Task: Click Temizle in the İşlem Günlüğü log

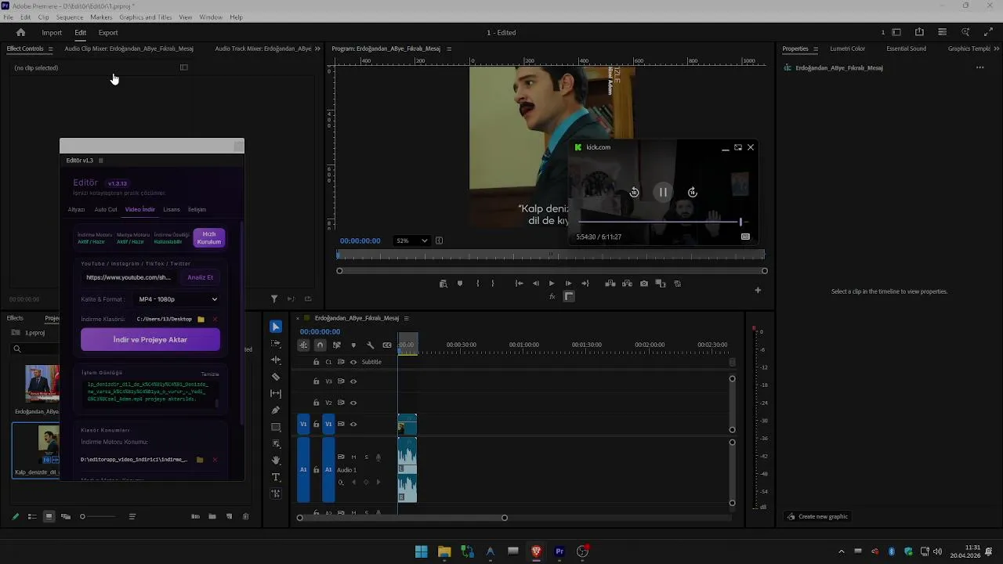Action: 210,374
